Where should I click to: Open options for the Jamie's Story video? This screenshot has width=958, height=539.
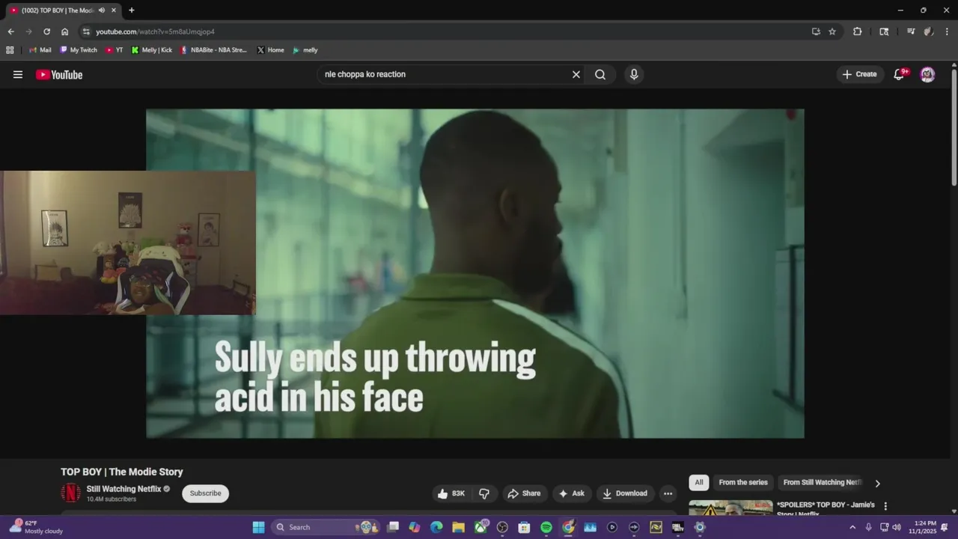click(x=885, y=506)
